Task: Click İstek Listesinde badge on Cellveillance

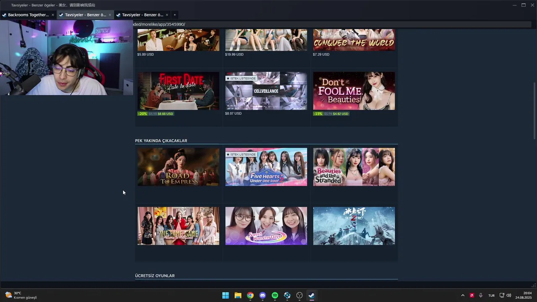Action: (241, 78)
